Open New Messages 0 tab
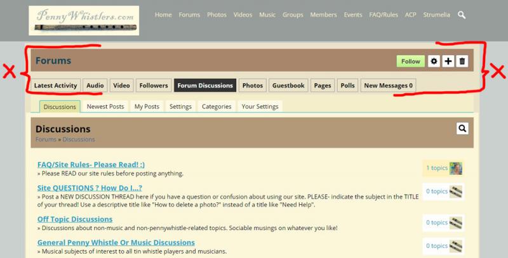Viewport: 508px width, 258px height. [x=388, y=86]
